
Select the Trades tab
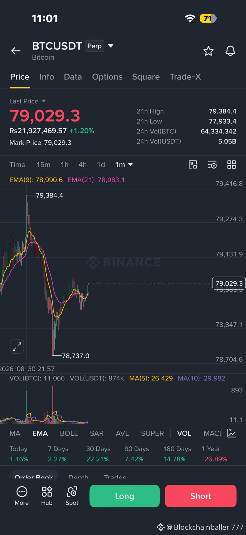(x=115, y=476)
